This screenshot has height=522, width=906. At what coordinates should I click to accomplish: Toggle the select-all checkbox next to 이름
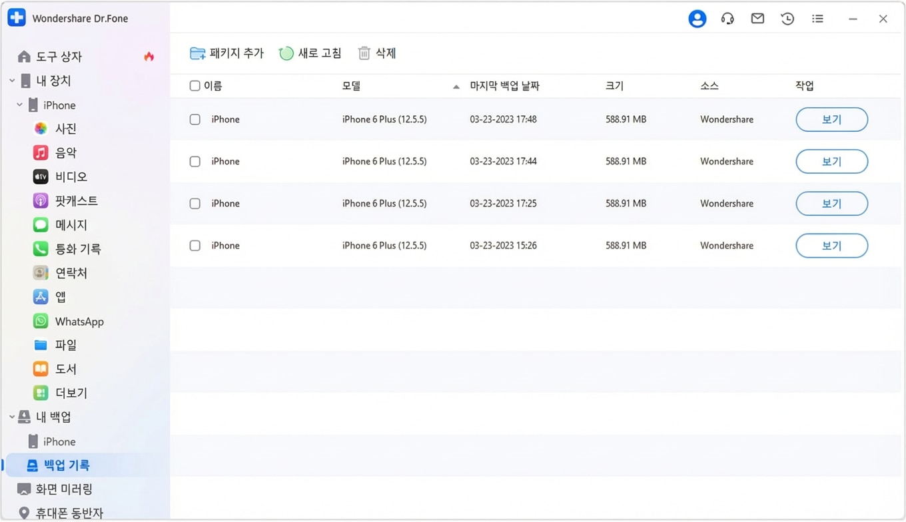[x=195, y=86]
